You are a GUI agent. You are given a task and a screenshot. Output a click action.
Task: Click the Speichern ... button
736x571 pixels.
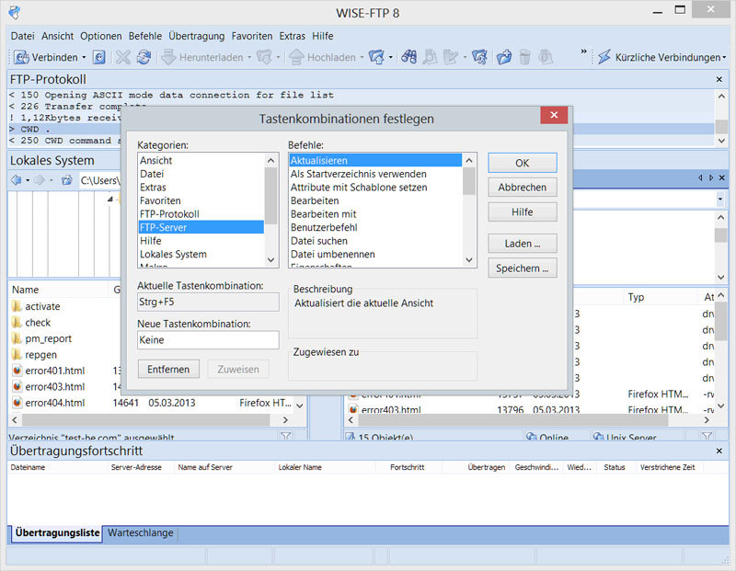point(523,268)
